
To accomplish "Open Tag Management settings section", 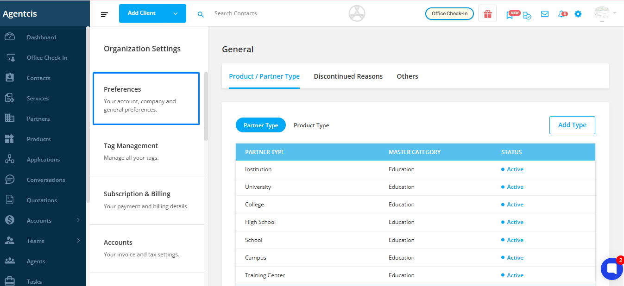I will pos(147,152).
